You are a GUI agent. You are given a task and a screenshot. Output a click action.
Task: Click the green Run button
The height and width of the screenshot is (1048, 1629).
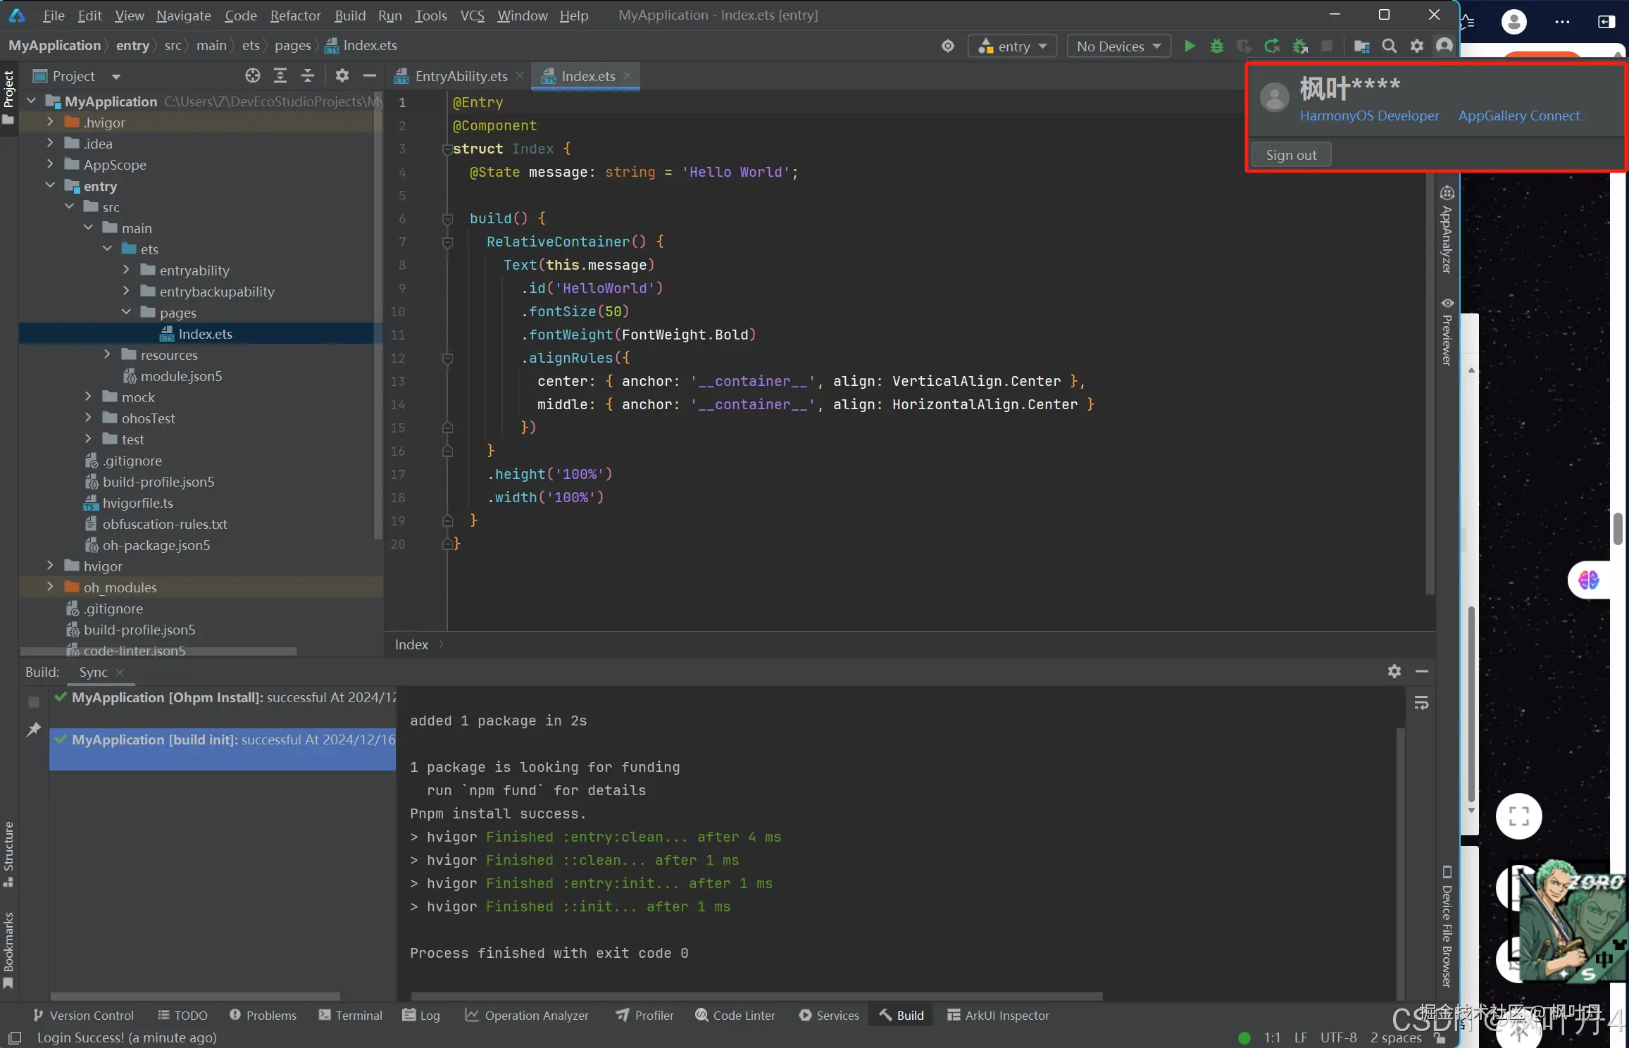click(1190, 46)
